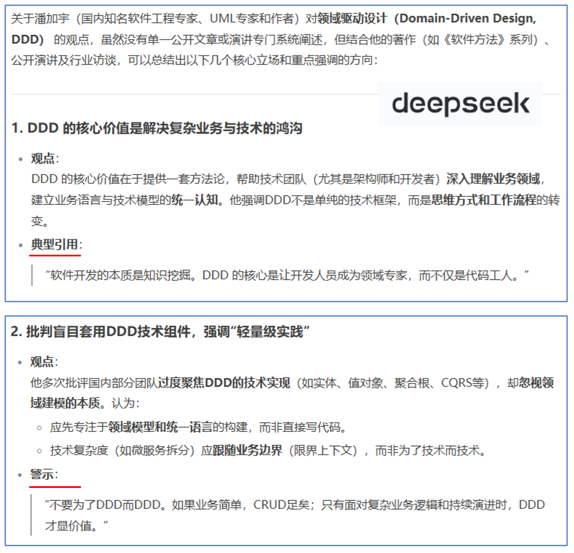
Task: Click the bold phrase '统一认知'
Action: click(194, 200)
